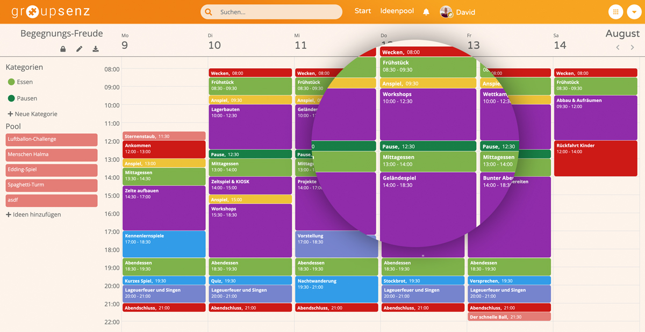Click the Pausen category label
Image resolution: width=645 pixels, height=332 pixels.
27,98
